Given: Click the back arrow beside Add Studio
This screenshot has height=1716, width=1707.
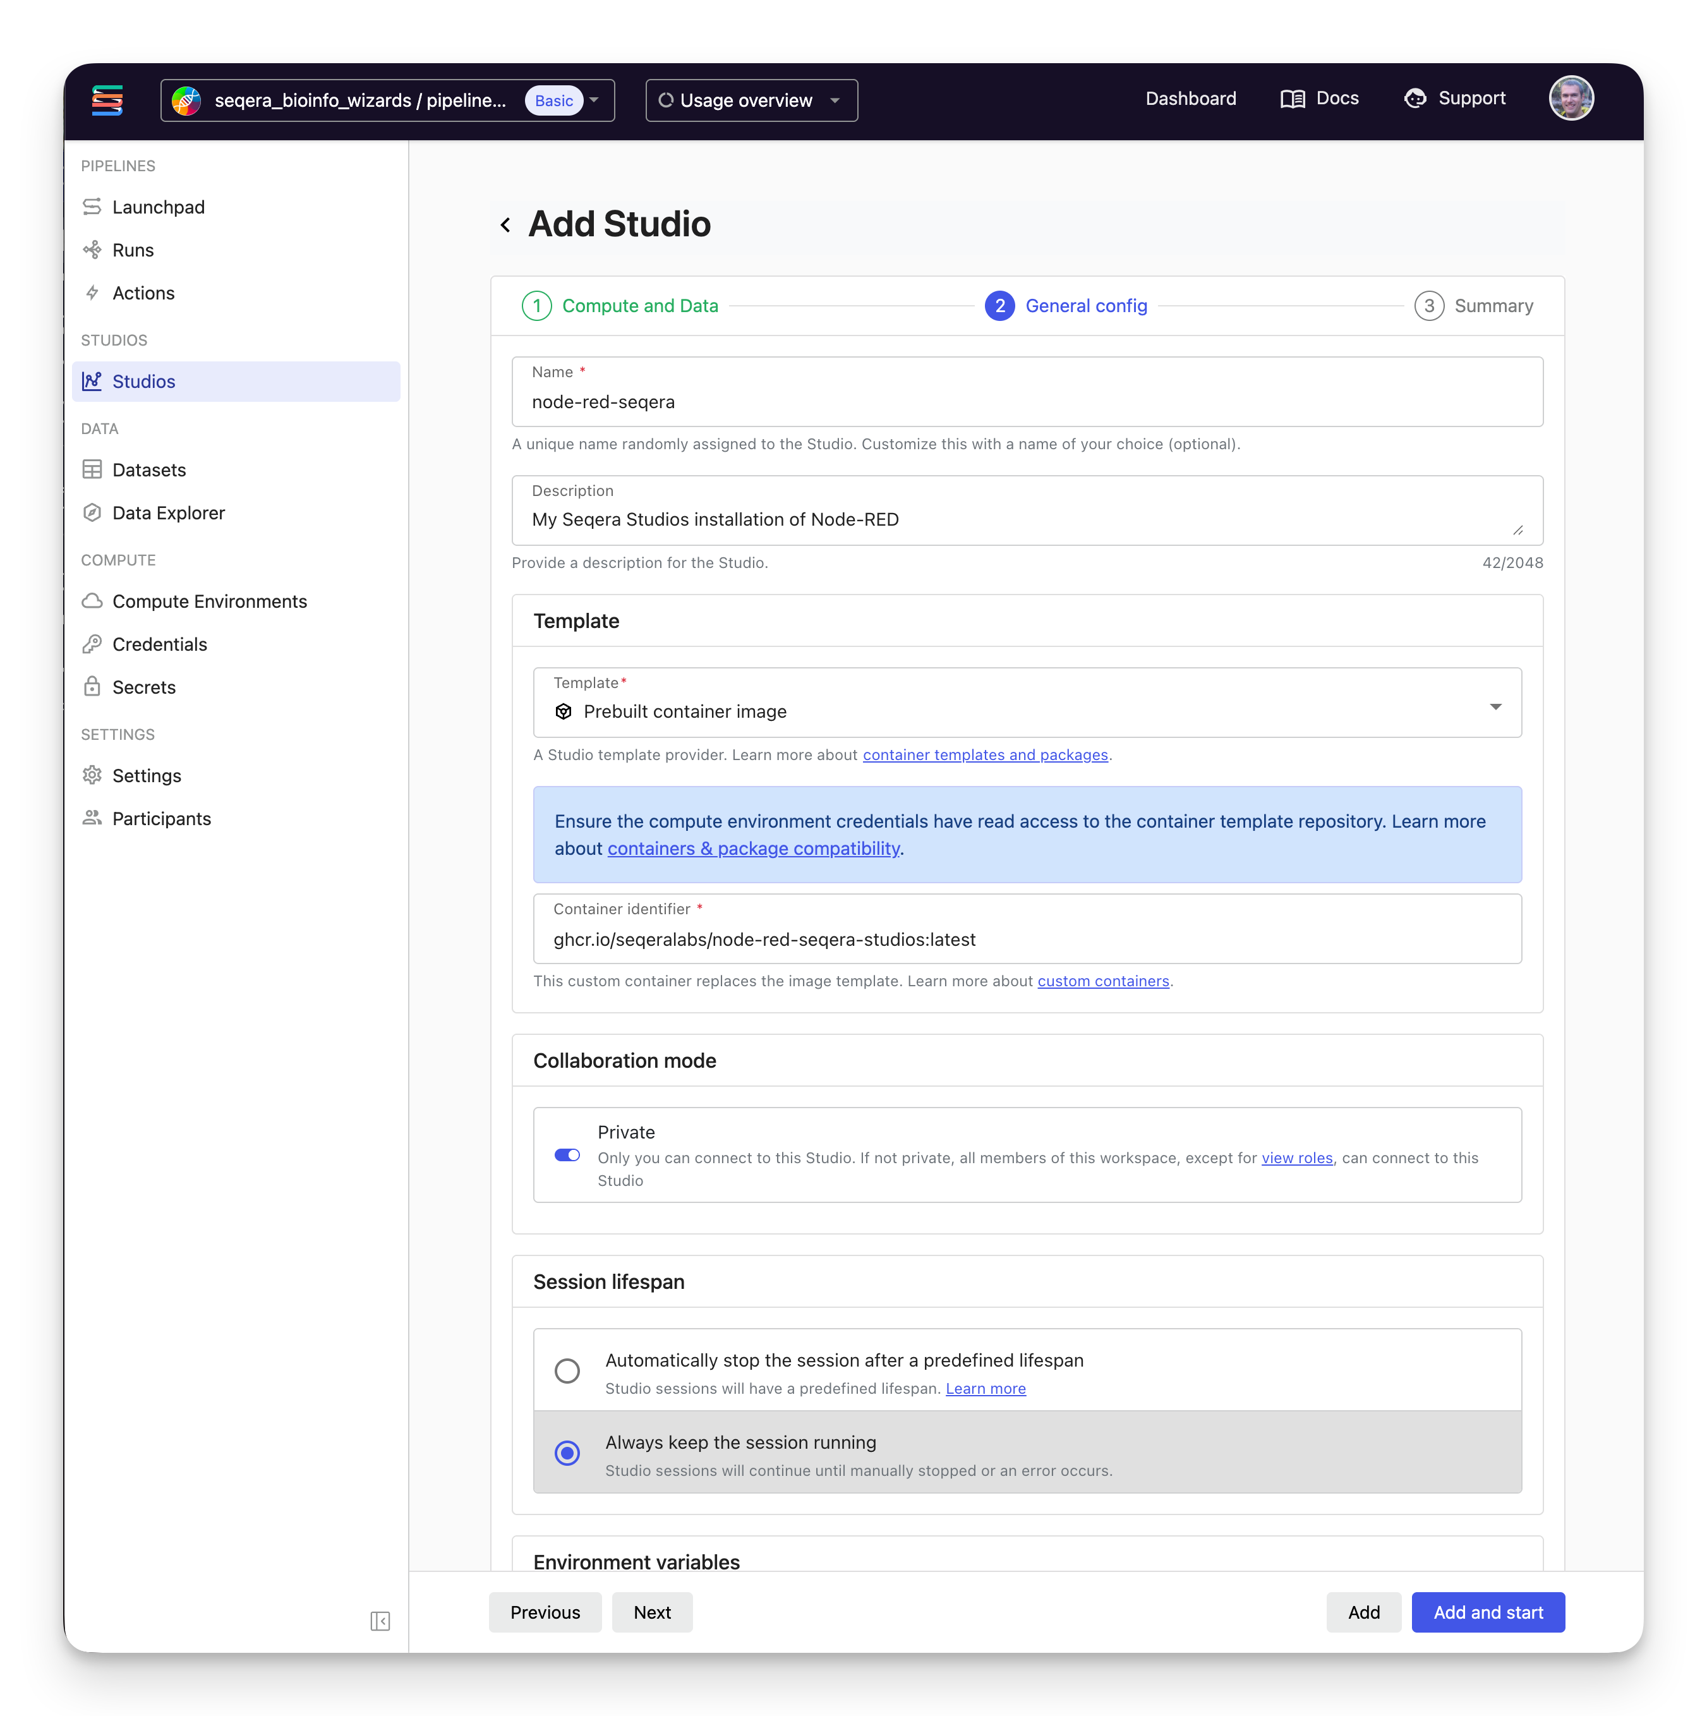Looking at the screenshot, I should (505, 225).
